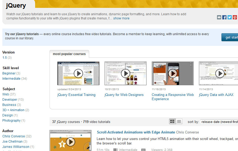The image size is (238, 151).
Task: Click the 'updated 5/24/2013' date text
Action: pyautogui.click(x=69, y=89)
